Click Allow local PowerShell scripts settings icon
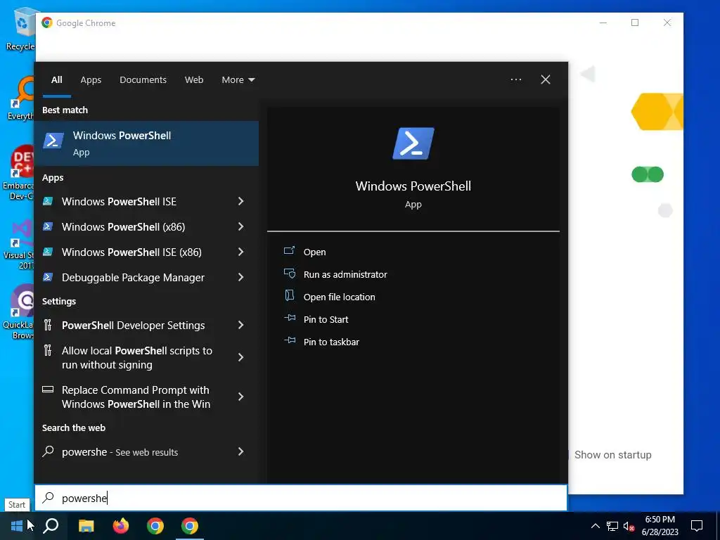Viewport: 720px width, 540px height. [x=48, y=350]
